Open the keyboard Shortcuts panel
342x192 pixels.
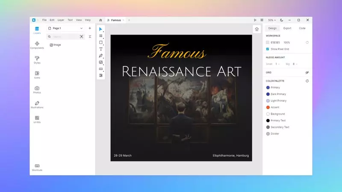pos(37,168)
